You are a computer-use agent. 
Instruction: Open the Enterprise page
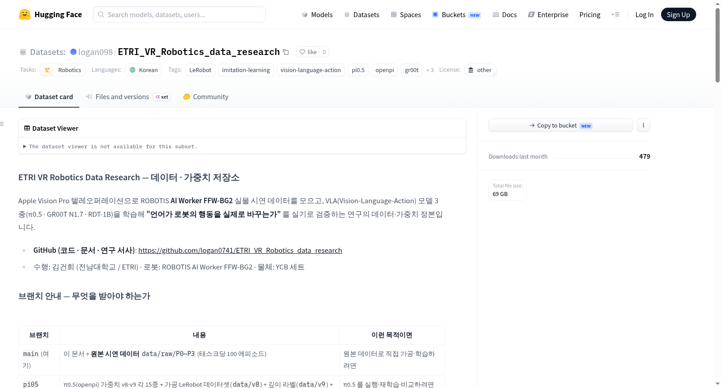click(x=548, y=15)
